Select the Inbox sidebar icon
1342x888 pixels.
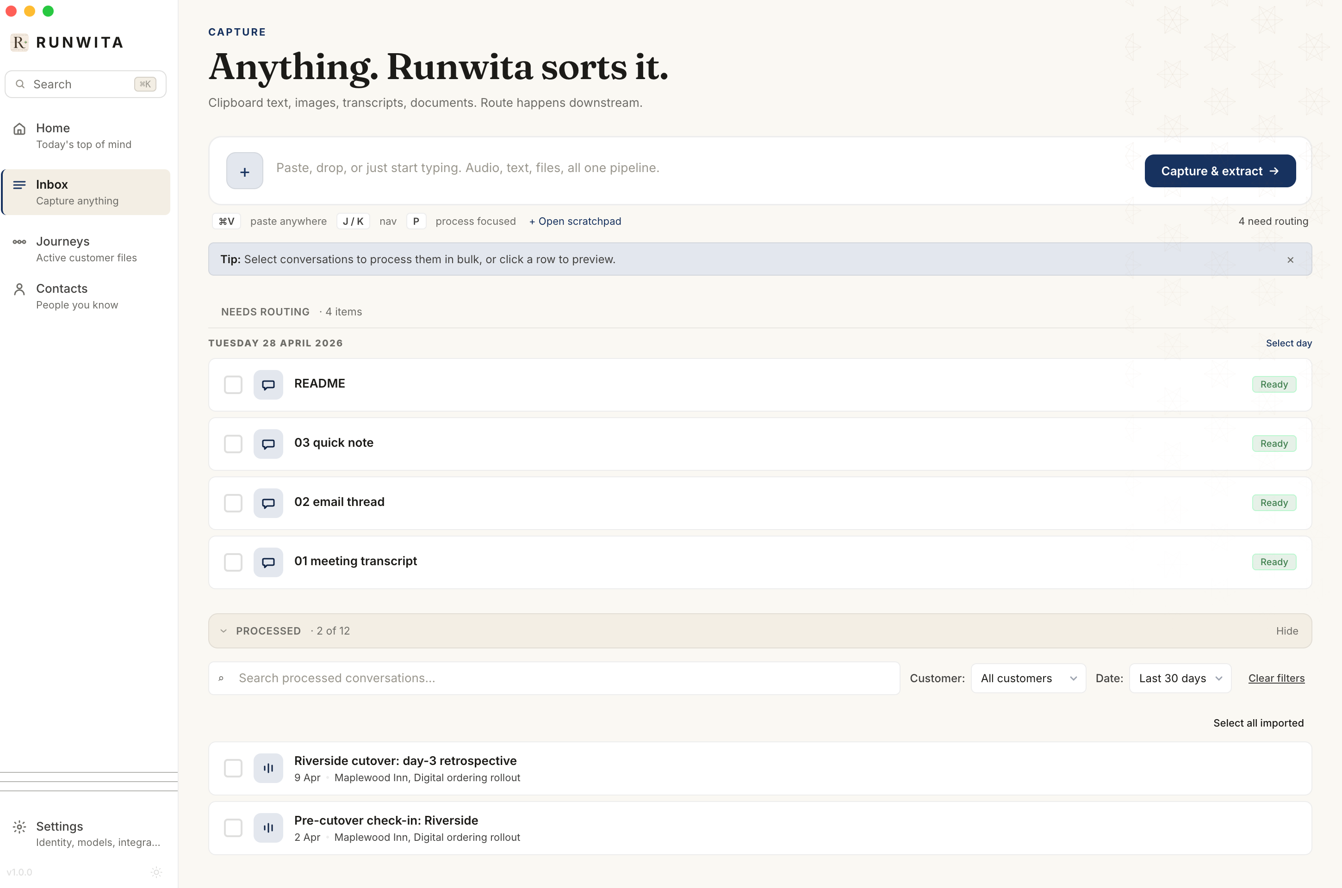pos(19,185)
